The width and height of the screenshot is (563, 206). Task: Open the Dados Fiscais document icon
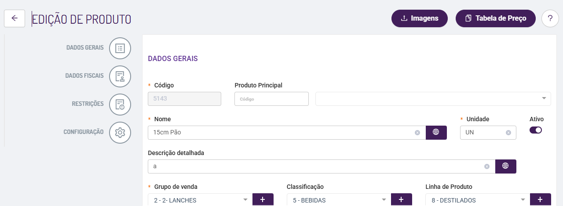(120, 76)
